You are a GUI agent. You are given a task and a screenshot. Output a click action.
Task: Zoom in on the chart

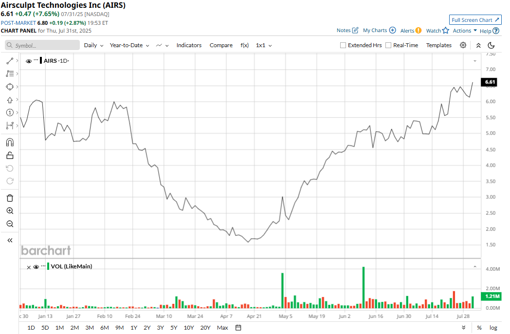click(10, 211)
